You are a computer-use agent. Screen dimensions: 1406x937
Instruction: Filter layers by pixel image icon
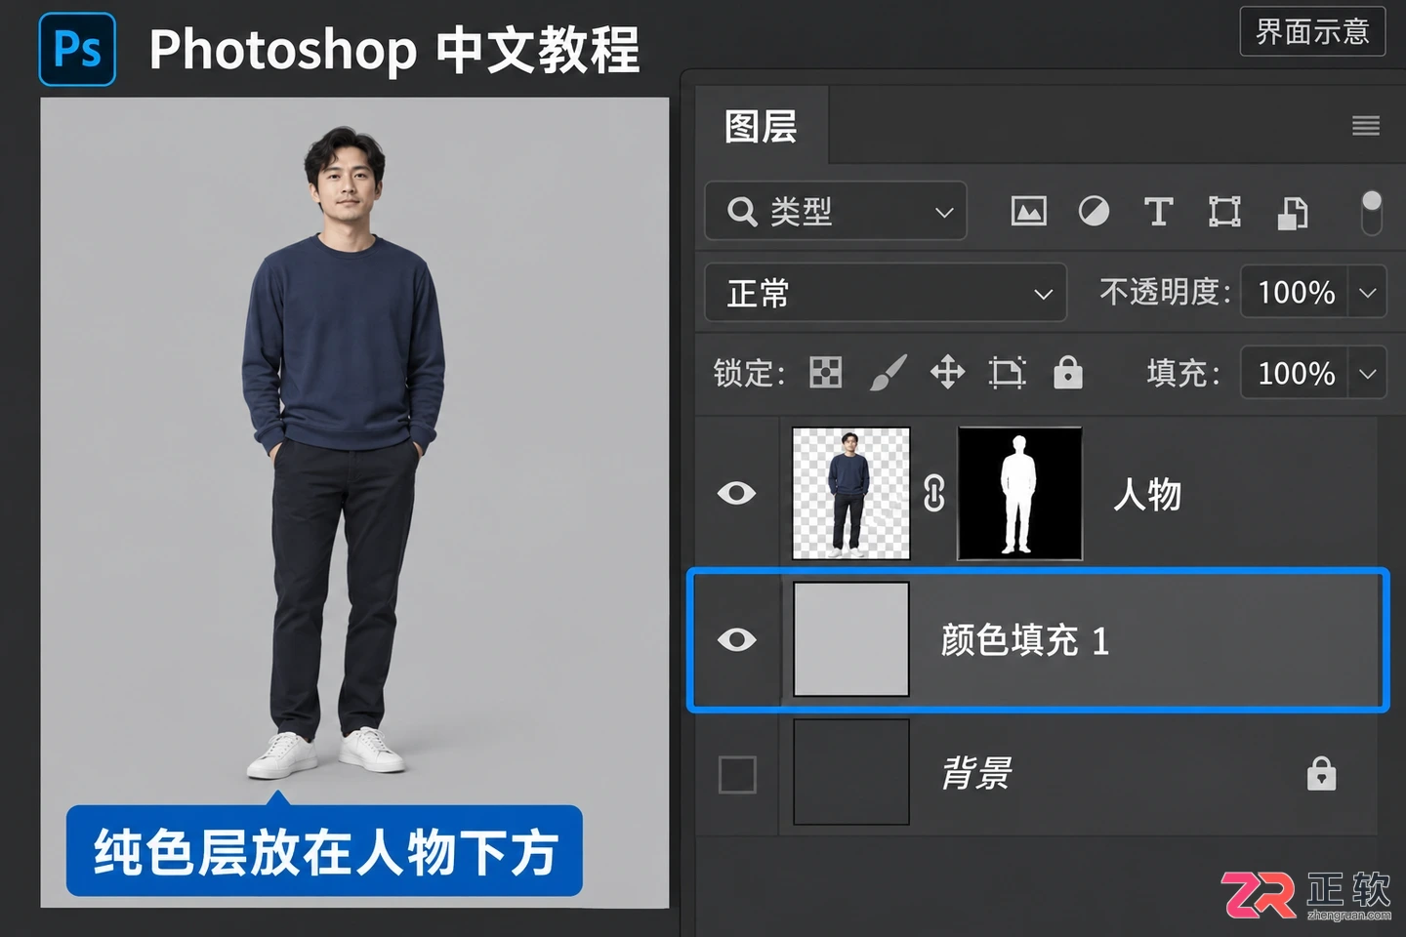coord(1028,211)
